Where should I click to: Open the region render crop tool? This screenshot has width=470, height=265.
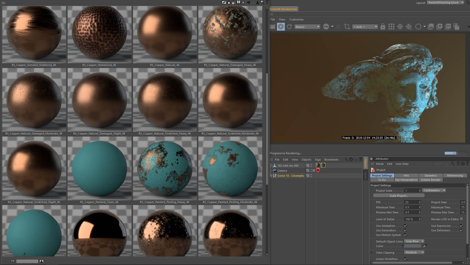(x=347, y=26)
